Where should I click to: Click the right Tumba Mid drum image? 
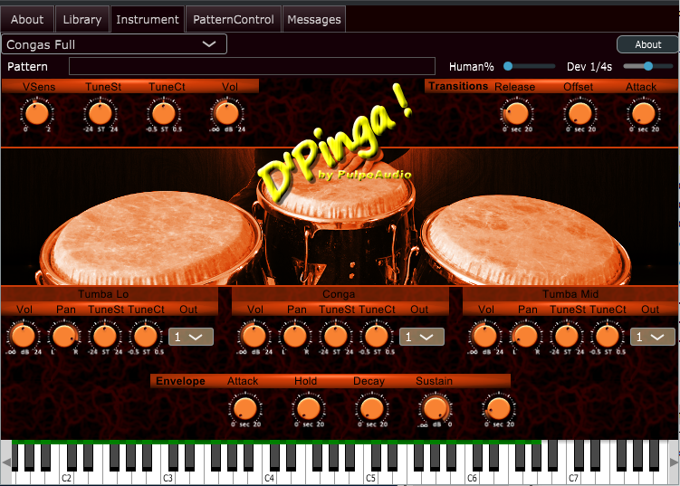pyautogui.click(x=525, y=241)
